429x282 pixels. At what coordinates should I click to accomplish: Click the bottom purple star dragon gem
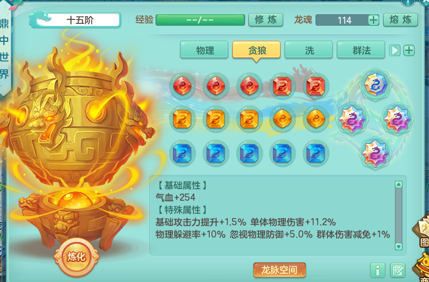coord(375,153)
